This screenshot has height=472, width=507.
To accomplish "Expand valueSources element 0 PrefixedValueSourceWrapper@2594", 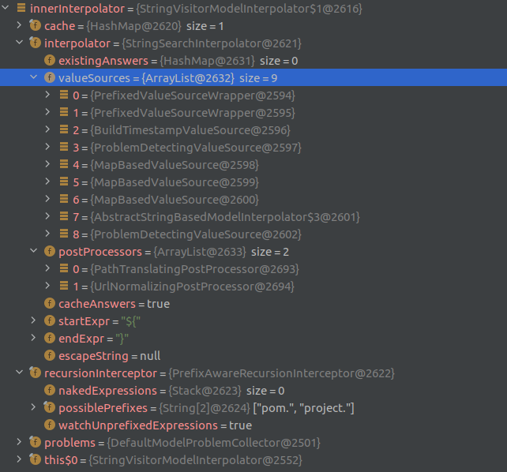I will (47, 95).
